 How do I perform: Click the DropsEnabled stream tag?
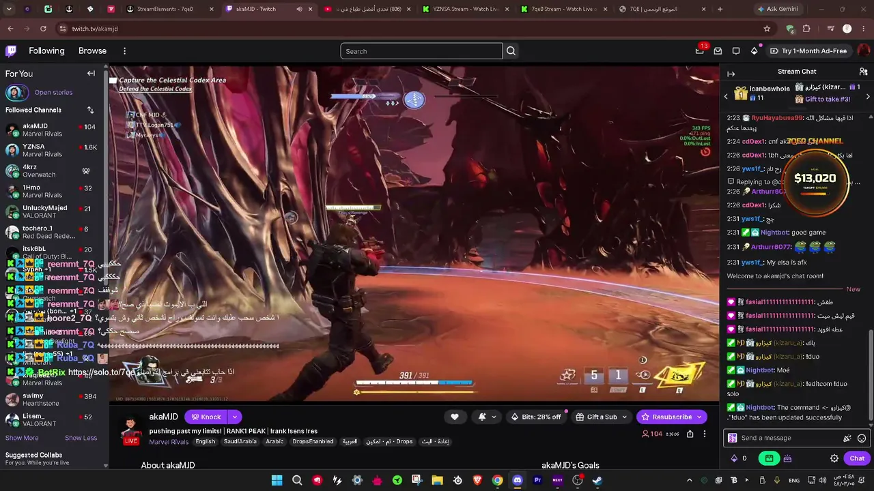[x=313, y=442]
